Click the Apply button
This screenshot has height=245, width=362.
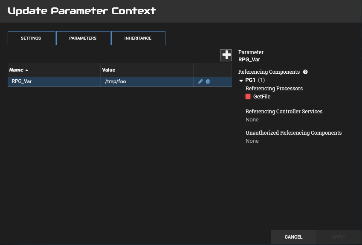tap(339, 237)
